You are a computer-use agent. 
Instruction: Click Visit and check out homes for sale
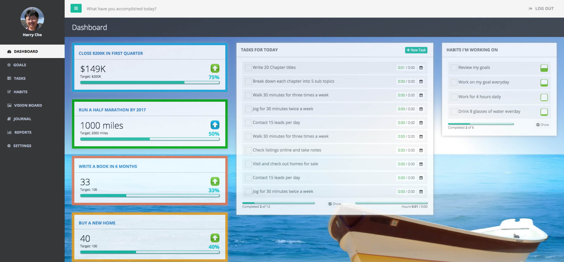[x=285, y=164]
